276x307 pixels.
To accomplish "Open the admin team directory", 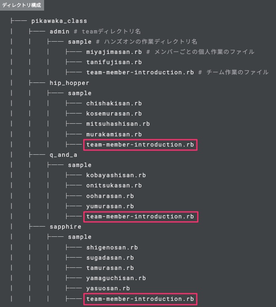I will 59,31.
